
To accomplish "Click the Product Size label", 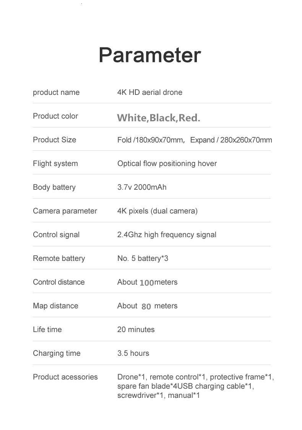I will (x=55, y=140).
